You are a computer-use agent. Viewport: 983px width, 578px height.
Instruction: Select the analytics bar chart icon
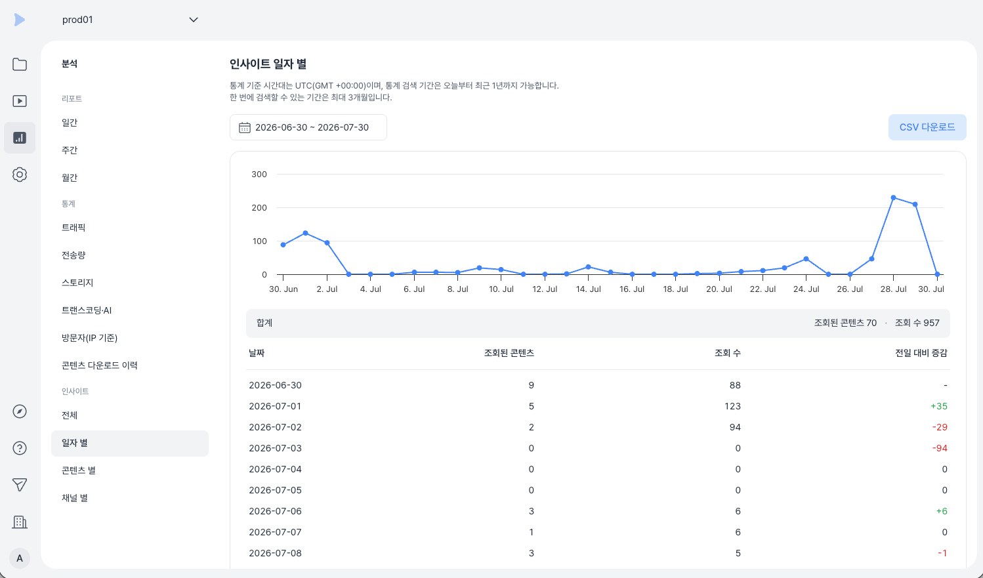(20, 138)
